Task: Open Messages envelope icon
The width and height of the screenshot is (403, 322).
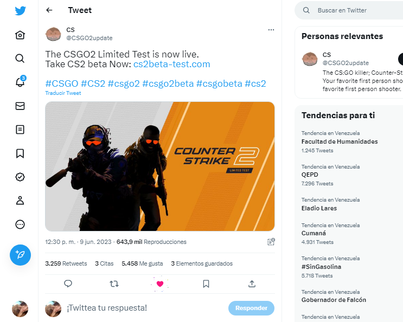Action: 20,106
